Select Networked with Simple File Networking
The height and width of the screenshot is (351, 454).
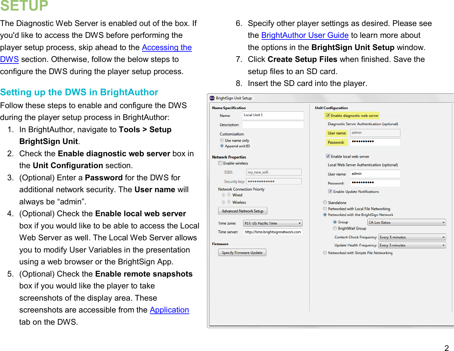click(325, 253)
